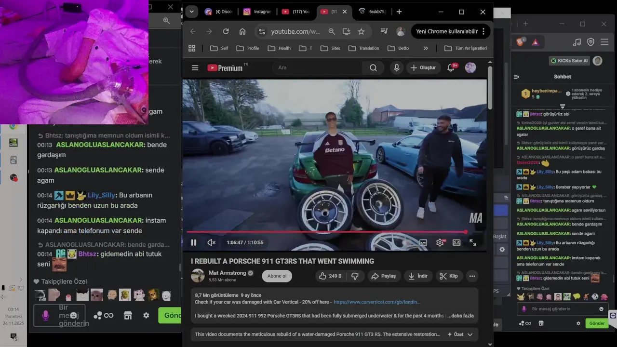The image size is (617, 347).
Task: Like the video with 249 B likes
Action: 330,276
